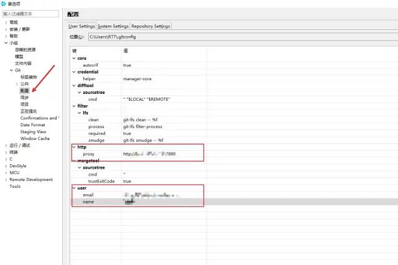Click the gitconfig location path field
The width and height of the screenshot is (398, 265).
tap(243, 37)
